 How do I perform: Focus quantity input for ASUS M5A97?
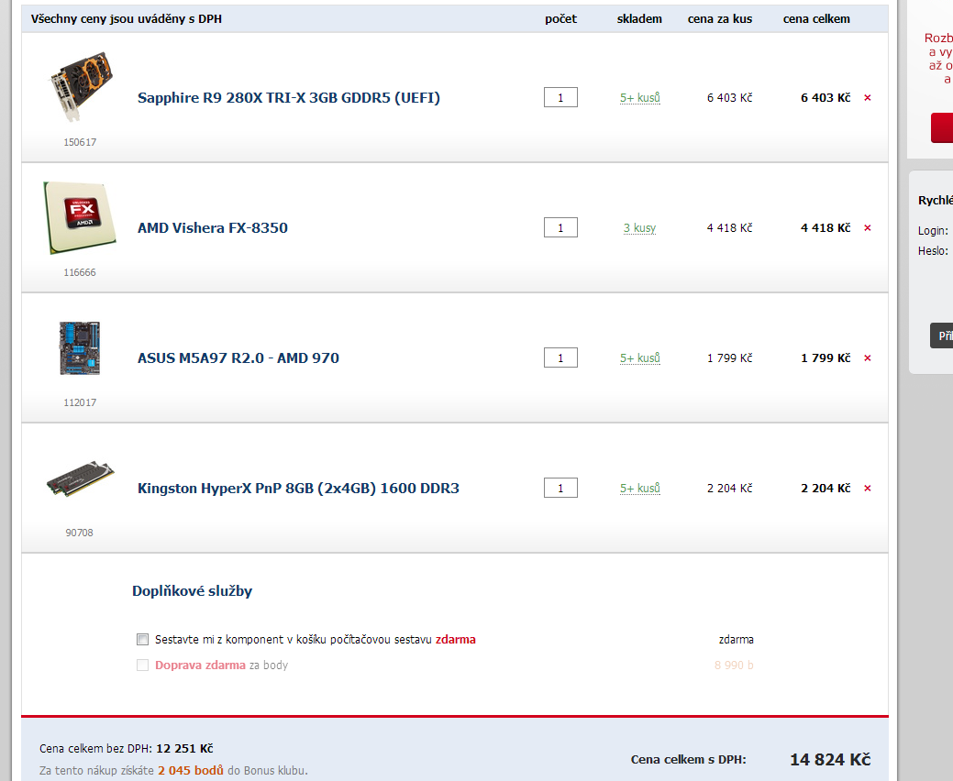(560, 357)
